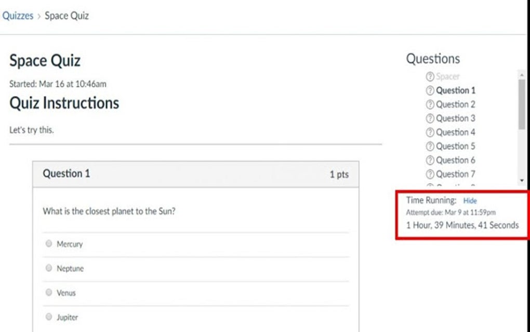Screen dimensions: 530x332
Task: Click the question mark icon for Question 3
Action: 429,118
